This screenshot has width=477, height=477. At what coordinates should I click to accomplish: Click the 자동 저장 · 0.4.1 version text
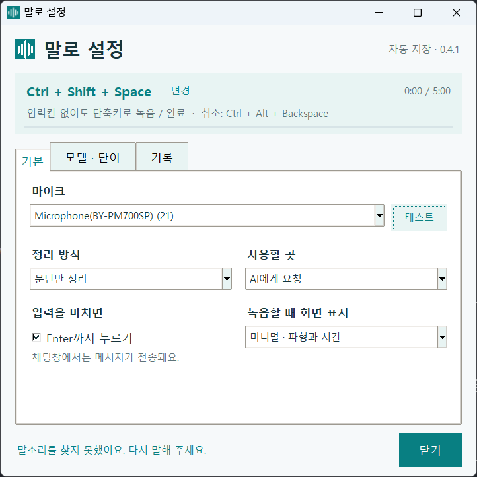(423, 49)
